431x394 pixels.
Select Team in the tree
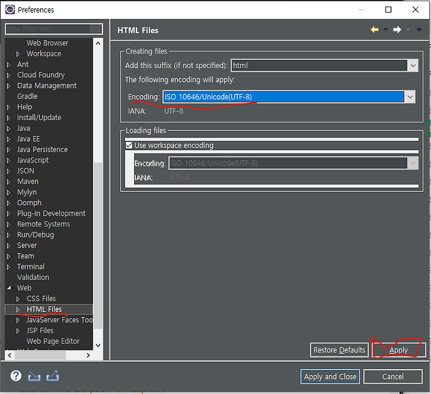tap(26, 256)
